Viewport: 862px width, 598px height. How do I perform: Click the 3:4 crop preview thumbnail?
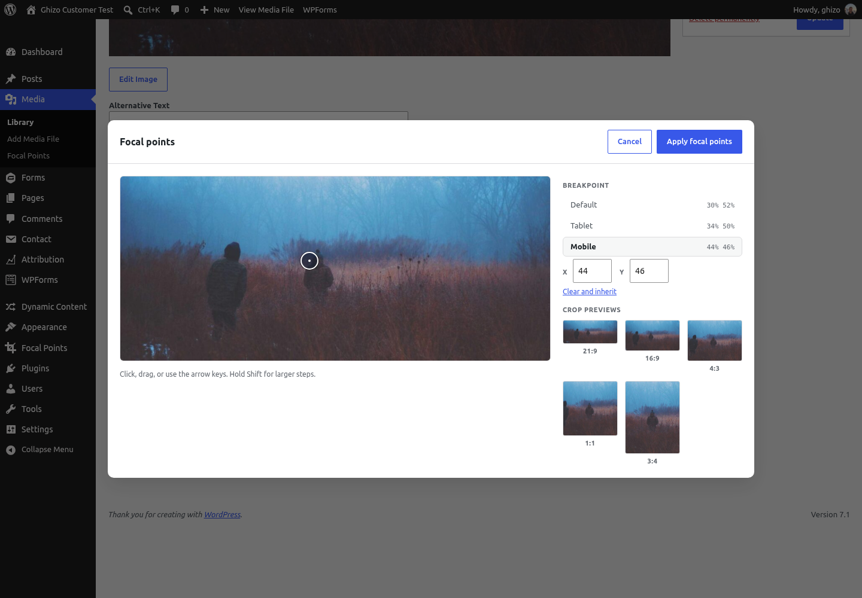[652, 417]
